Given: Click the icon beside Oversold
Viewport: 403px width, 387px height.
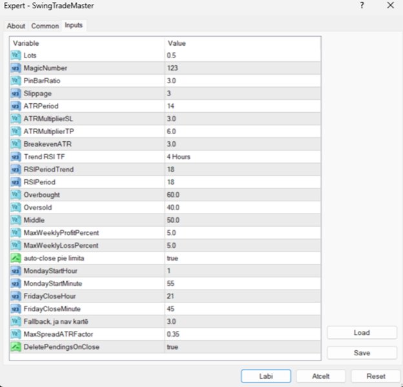Looking at the screenshot, I should point(15,207).
